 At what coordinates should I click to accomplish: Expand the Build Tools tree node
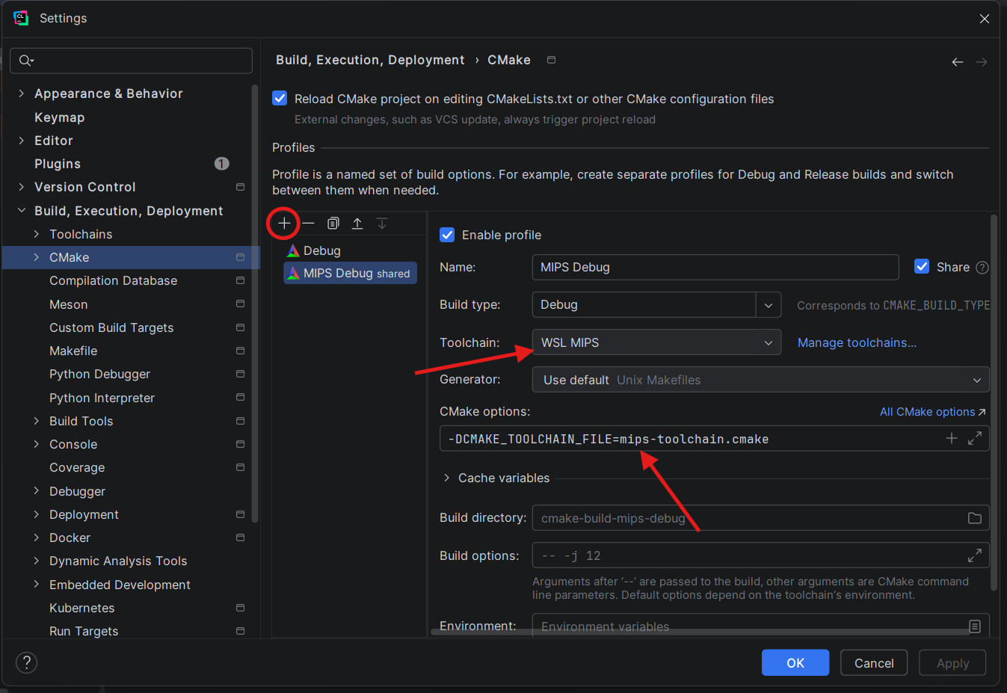point(36,421)
